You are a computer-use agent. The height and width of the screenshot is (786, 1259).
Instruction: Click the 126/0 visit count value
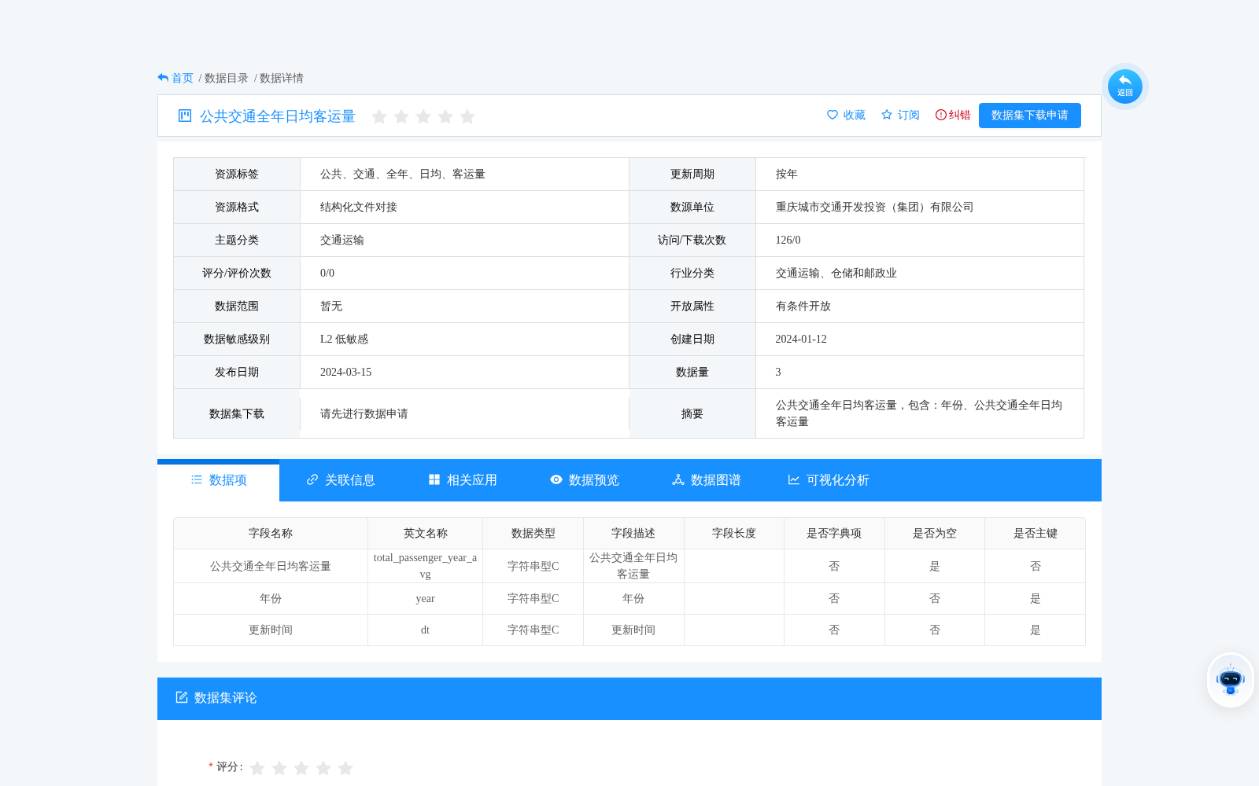point(788,241)
